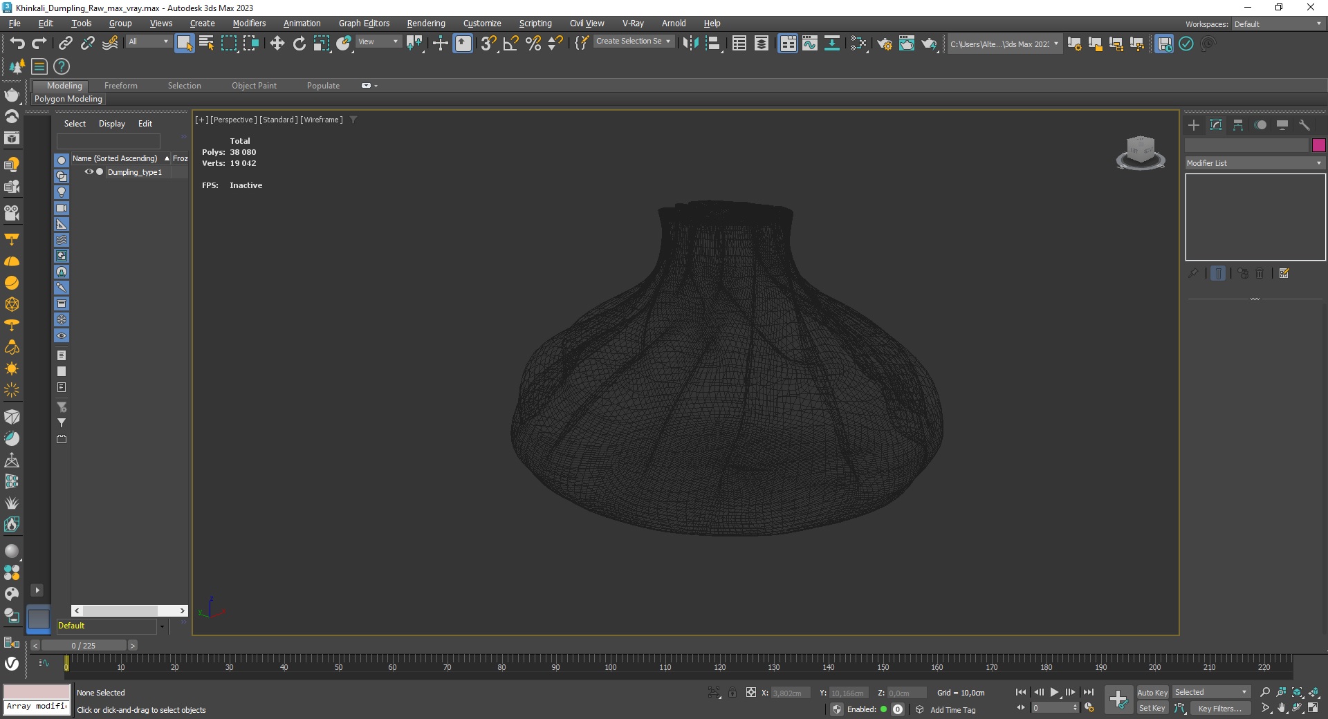The width and height of the screenshot is (1328, 719).
Task: Open the project path dropdown
Action: (x=1004, y=44)
